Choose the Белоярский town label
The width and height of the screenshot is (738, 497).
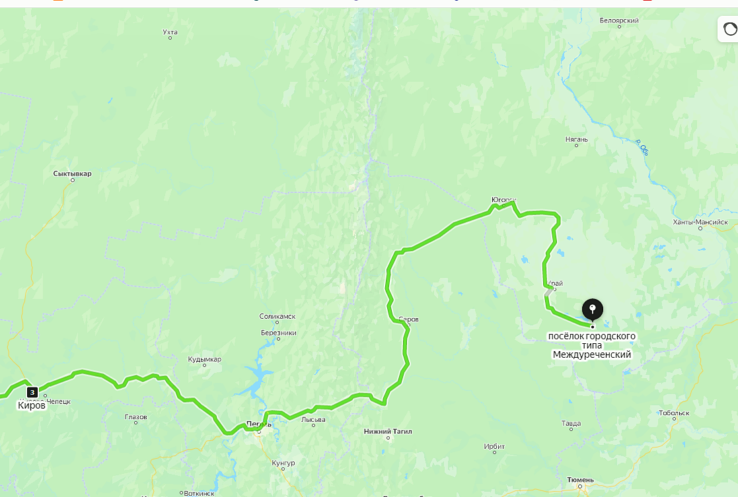pos(619,20)
